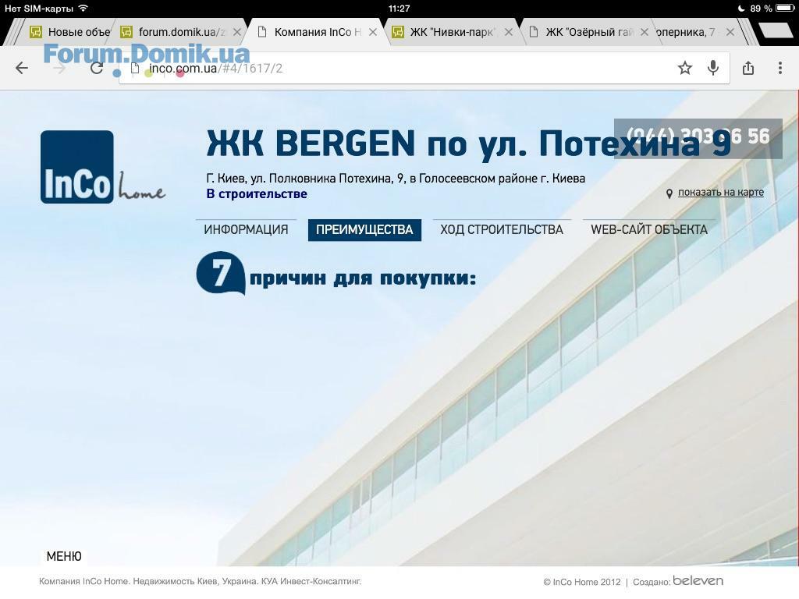Close the 'оперника, 7' tab
Viewport: 799px width, 599px height.
tap(730, 32)
